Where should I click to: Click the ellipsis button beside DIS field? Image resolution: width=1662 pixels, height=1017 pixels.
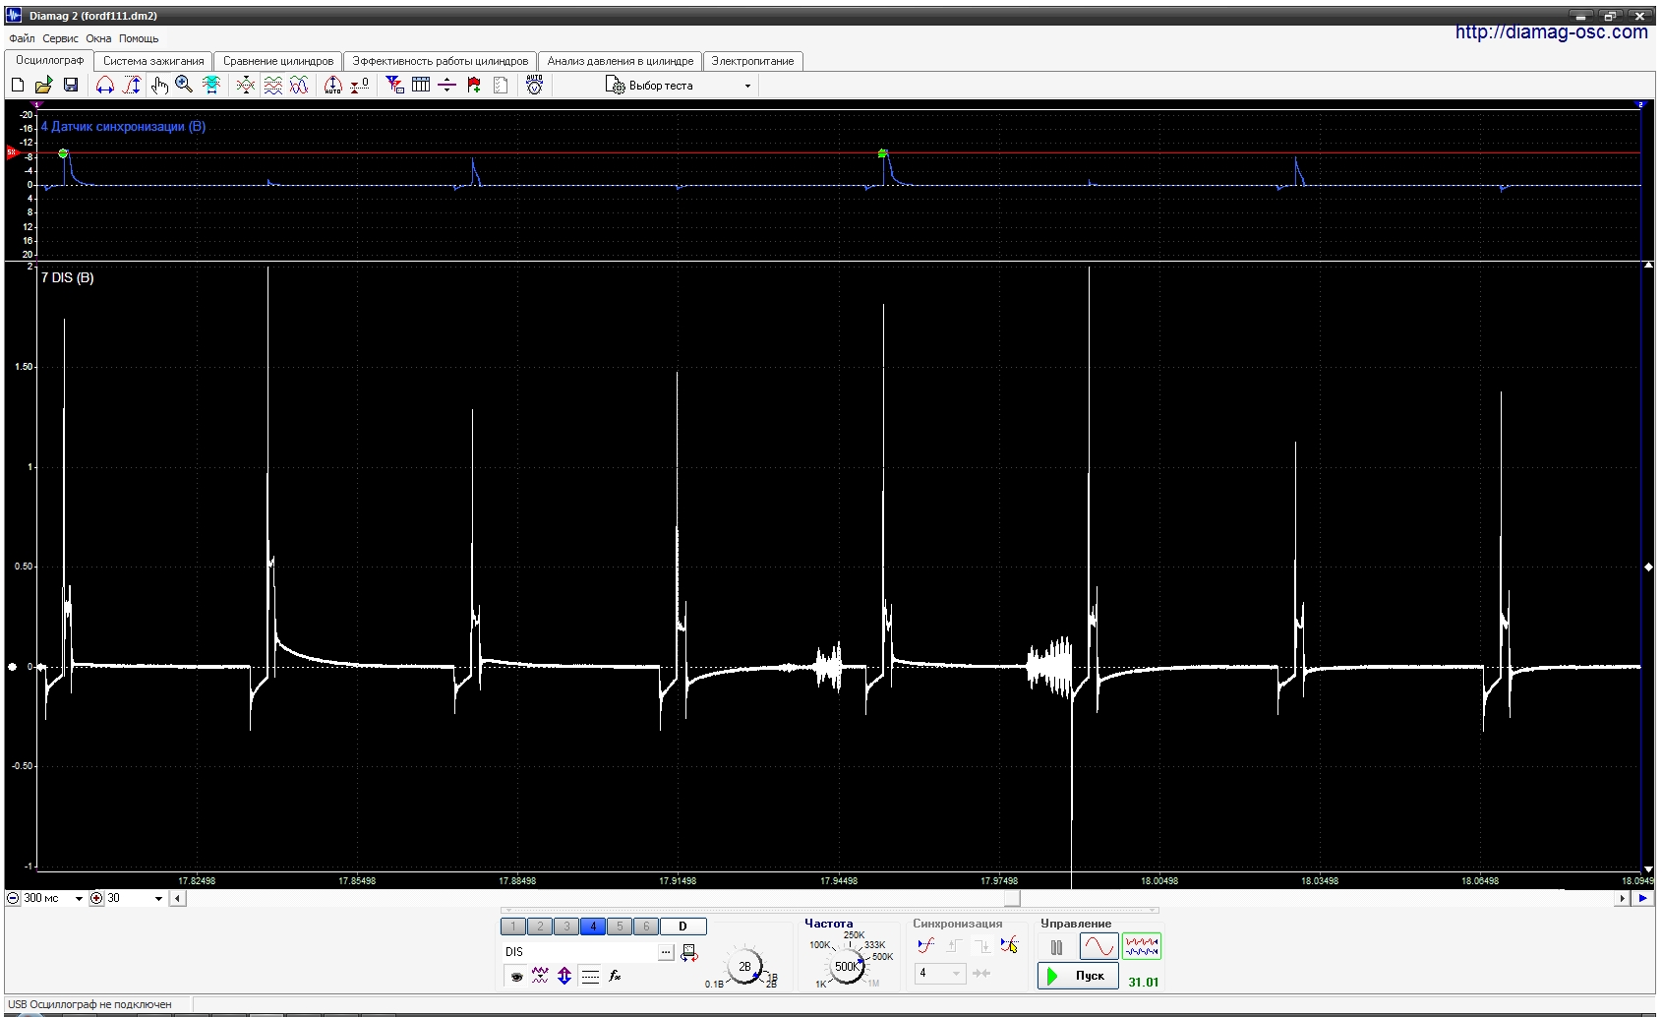666,952
